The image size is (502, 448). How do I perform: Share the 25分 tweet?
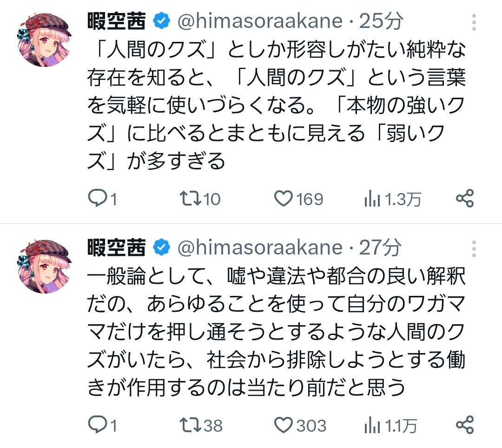click(464, 199)
